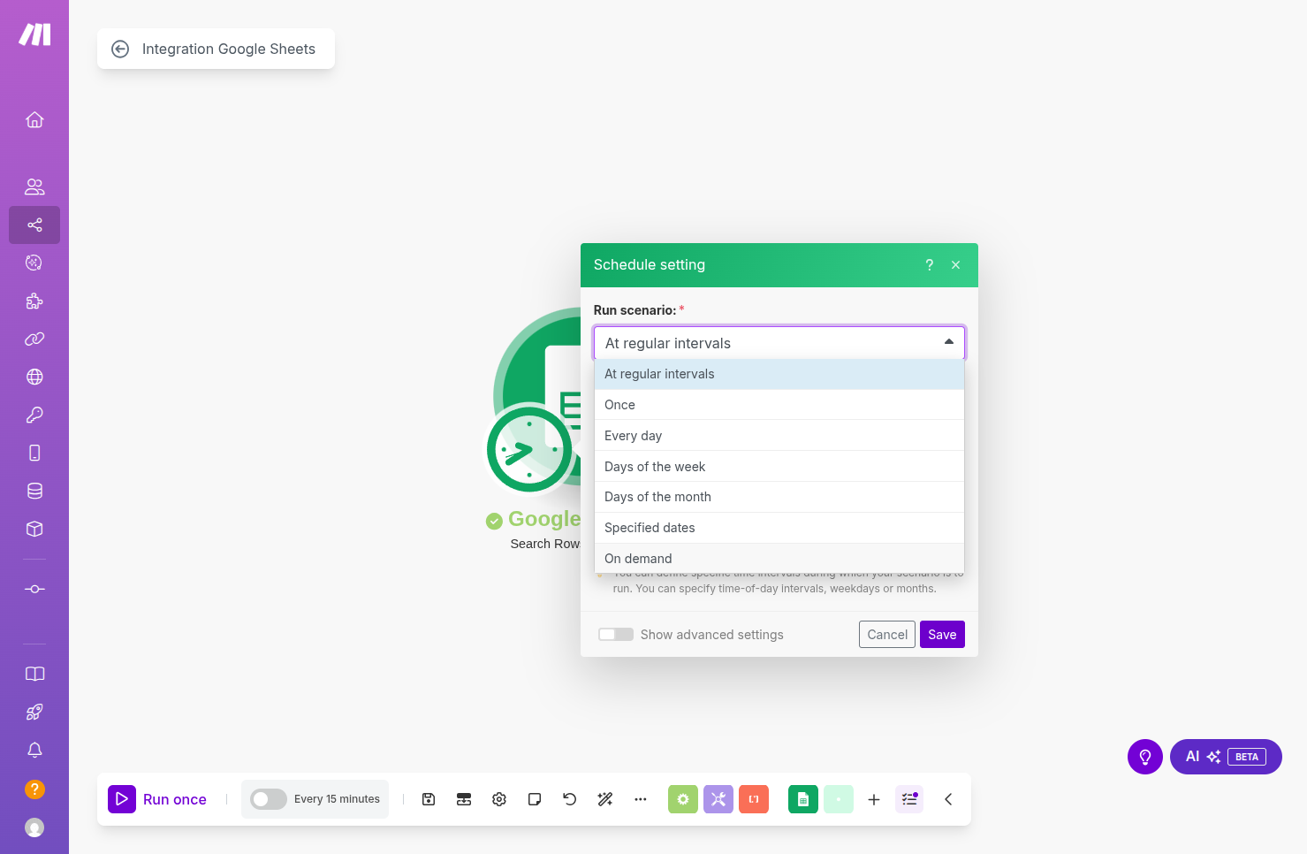Open the orange help question mark icon
This screenshot has width=1307, height=854.
(x=34, y=789)
